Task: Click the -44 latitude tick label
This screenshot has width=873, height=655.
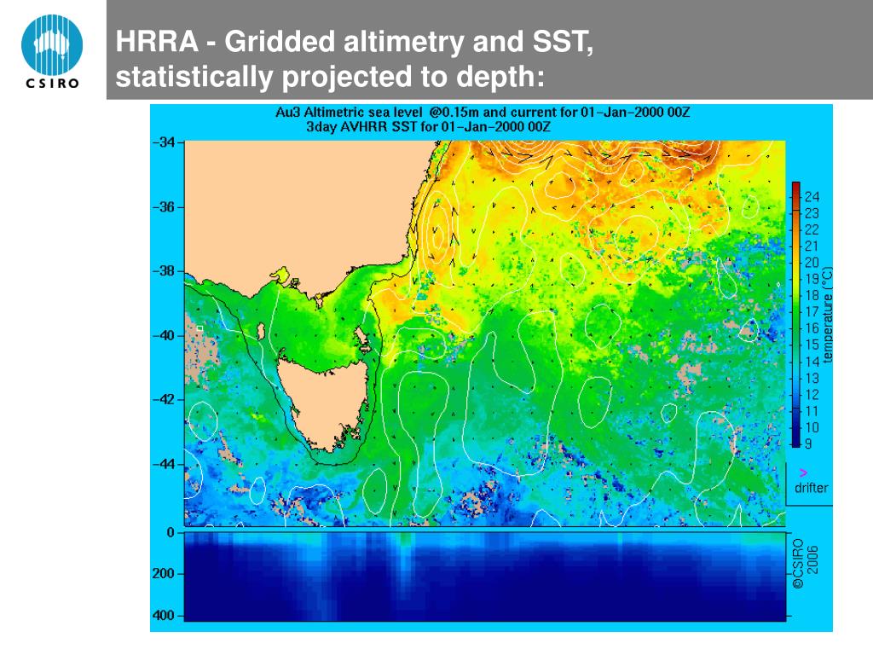Action: point(164,465)
